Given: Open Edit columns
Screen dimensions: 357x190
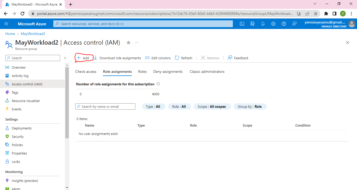Looking at the screenshot, I should (158, 58).
